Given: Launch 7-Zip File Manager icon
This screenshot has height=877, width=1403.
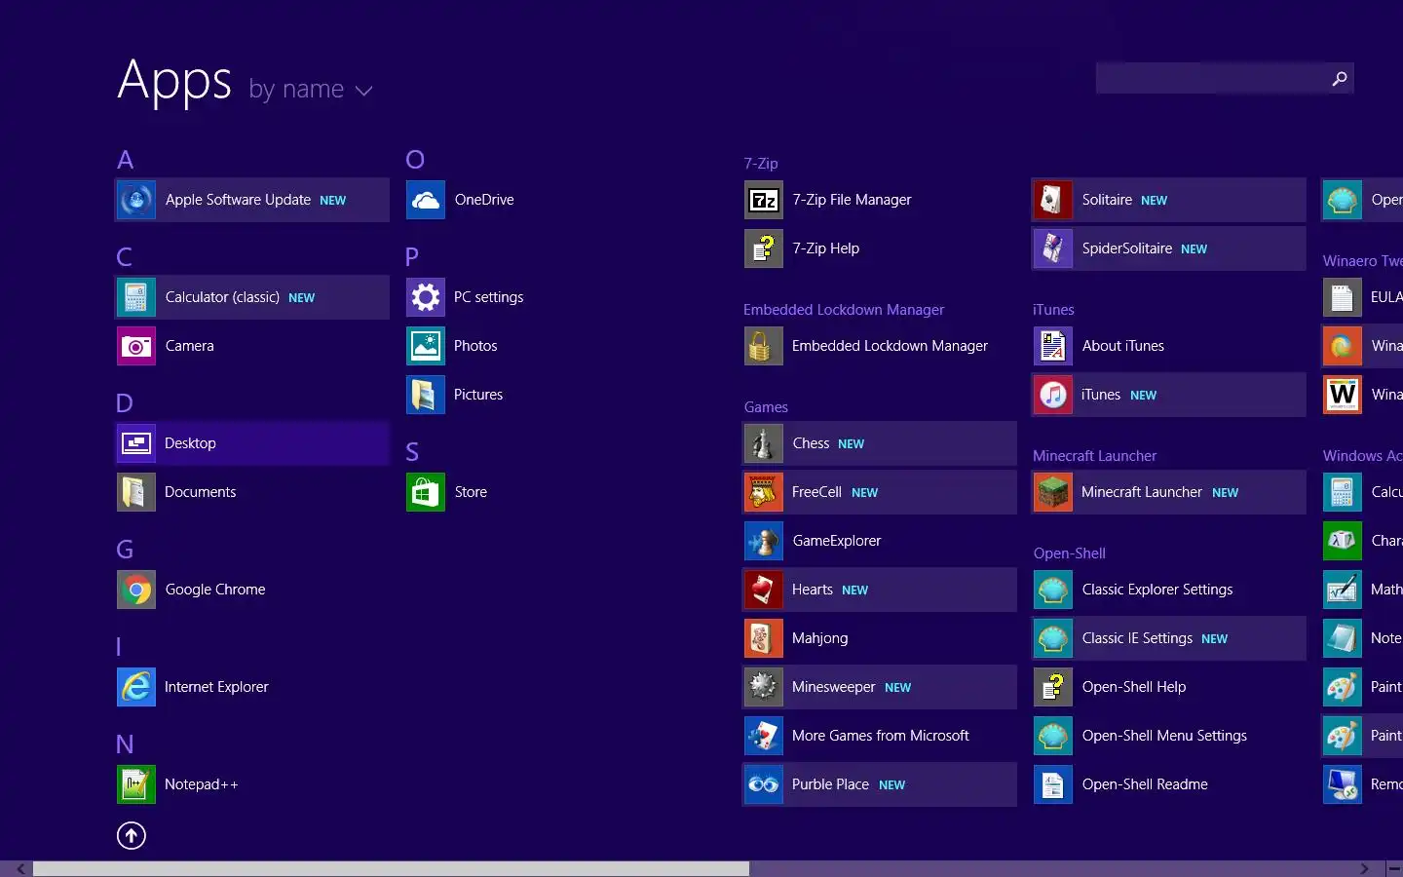Looking at the screenshot, I should [x=764, y=200].
